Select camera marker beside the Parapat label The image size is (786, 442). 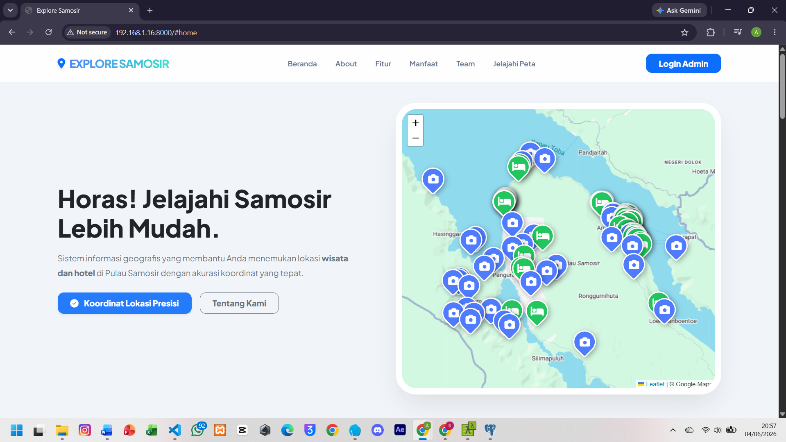click(676, 247)
